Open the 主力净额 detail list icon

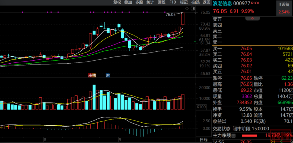pos(234,135)
